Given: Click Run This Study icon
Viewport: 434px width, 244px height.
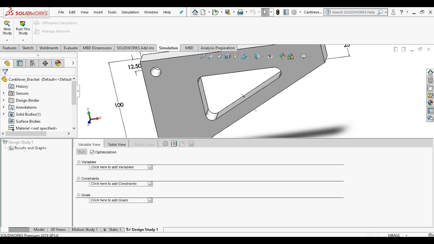Looking at the screenshot, I should pyautogui.click(x=23, y=24).
